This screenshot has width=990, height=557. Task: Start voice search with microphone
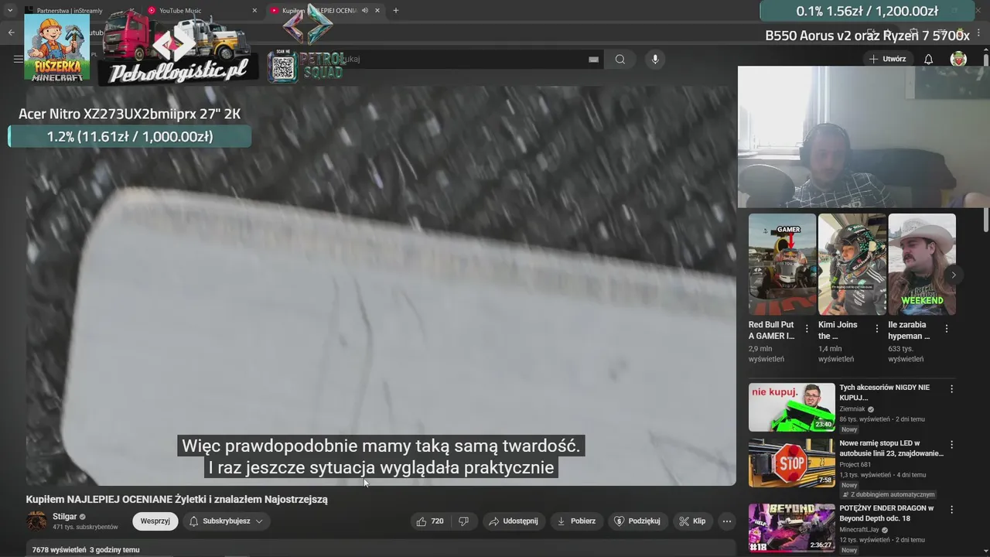(655, 60)
